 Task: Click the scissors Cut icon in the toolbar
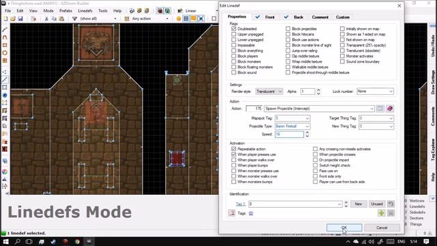(x=46, y=18)
